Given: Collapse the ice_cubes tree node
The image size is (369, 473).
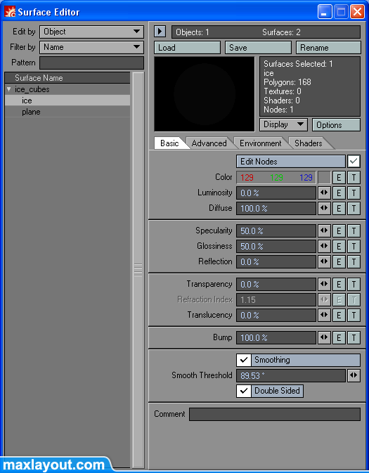Looking at the screenshot, I should tap(9, 89).
